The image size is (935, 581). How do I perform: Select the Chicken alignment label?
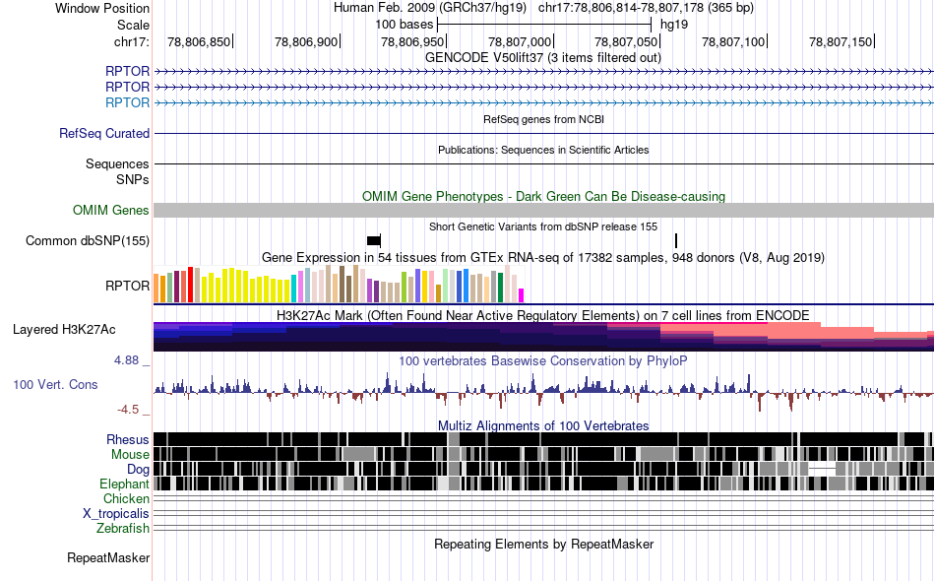[x=126, y=498]
